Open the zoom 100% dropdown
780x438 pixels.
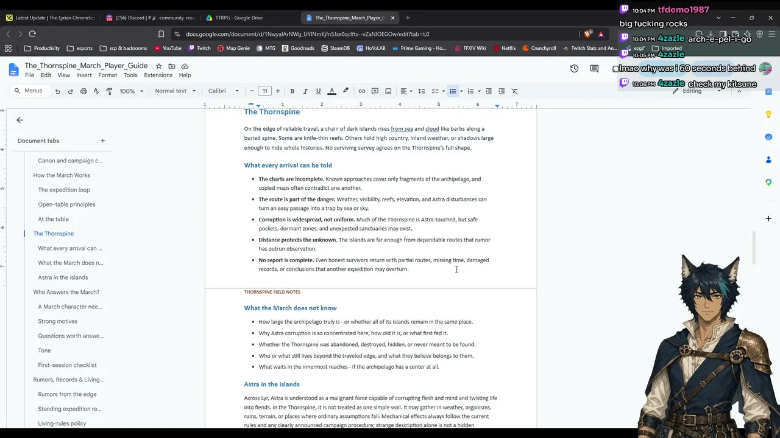[132, 91]
